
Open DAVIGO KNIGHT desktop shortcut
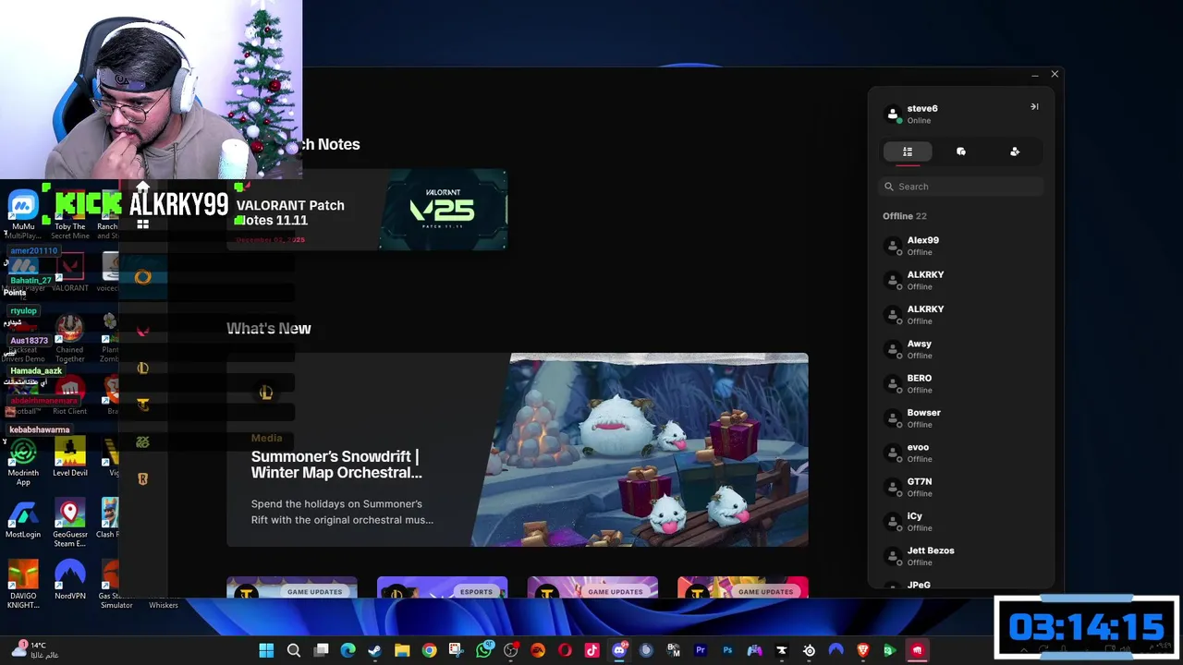point(23,585)
